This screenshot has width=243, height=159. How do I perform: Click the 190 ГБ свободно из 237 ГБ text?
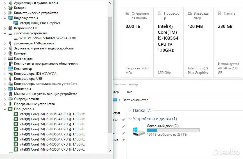[167, 135]
